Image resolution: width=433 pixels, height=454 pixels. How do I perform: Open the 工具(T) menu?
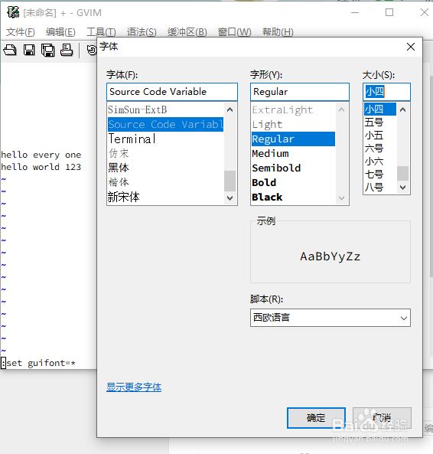[x=101, y=32]
